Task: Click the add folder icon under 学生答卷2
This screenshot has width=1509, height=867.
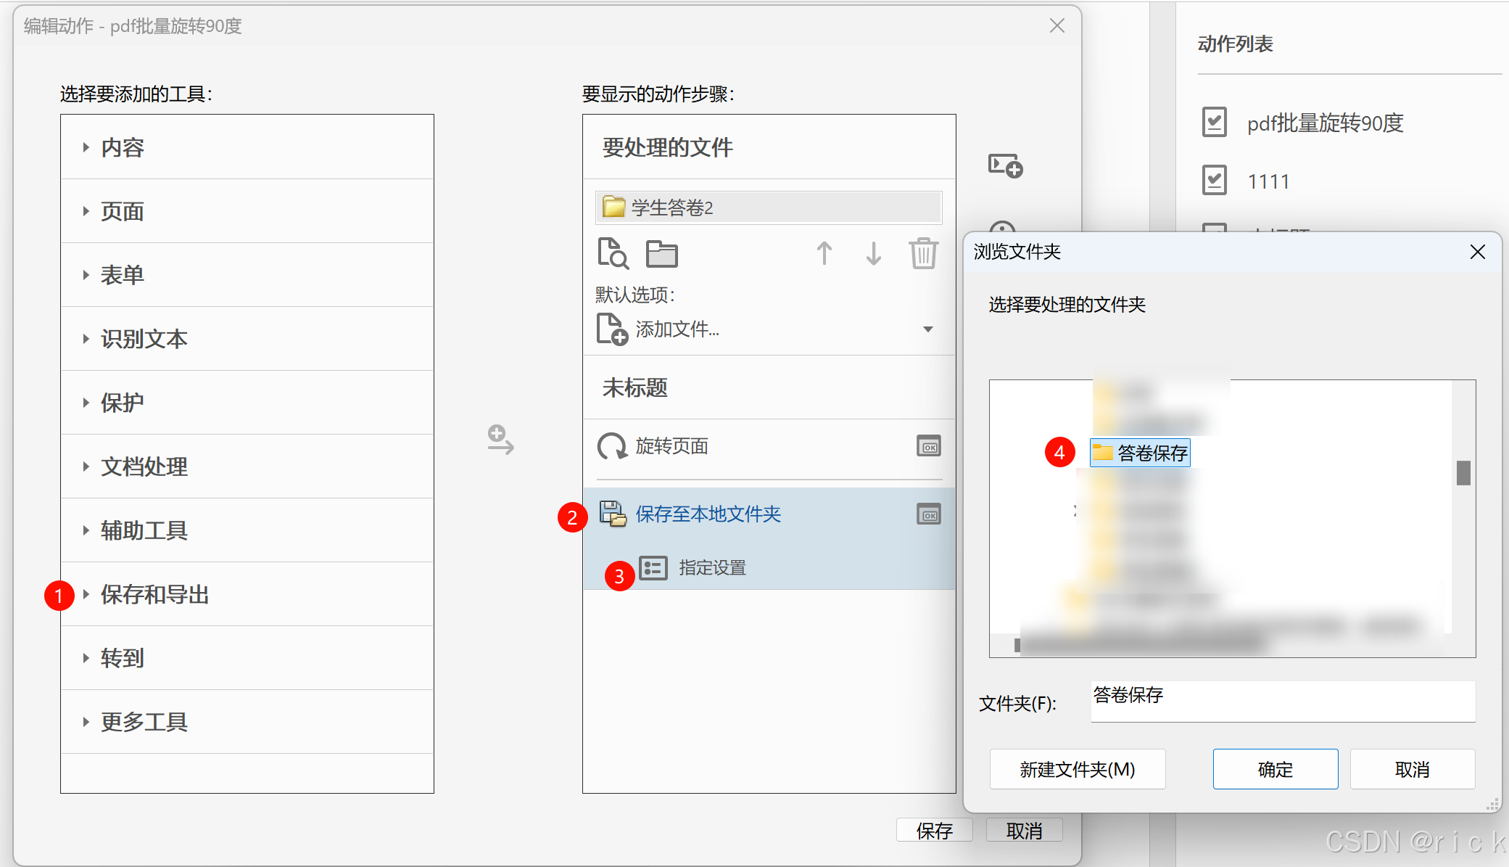Action: pos(661,254)
